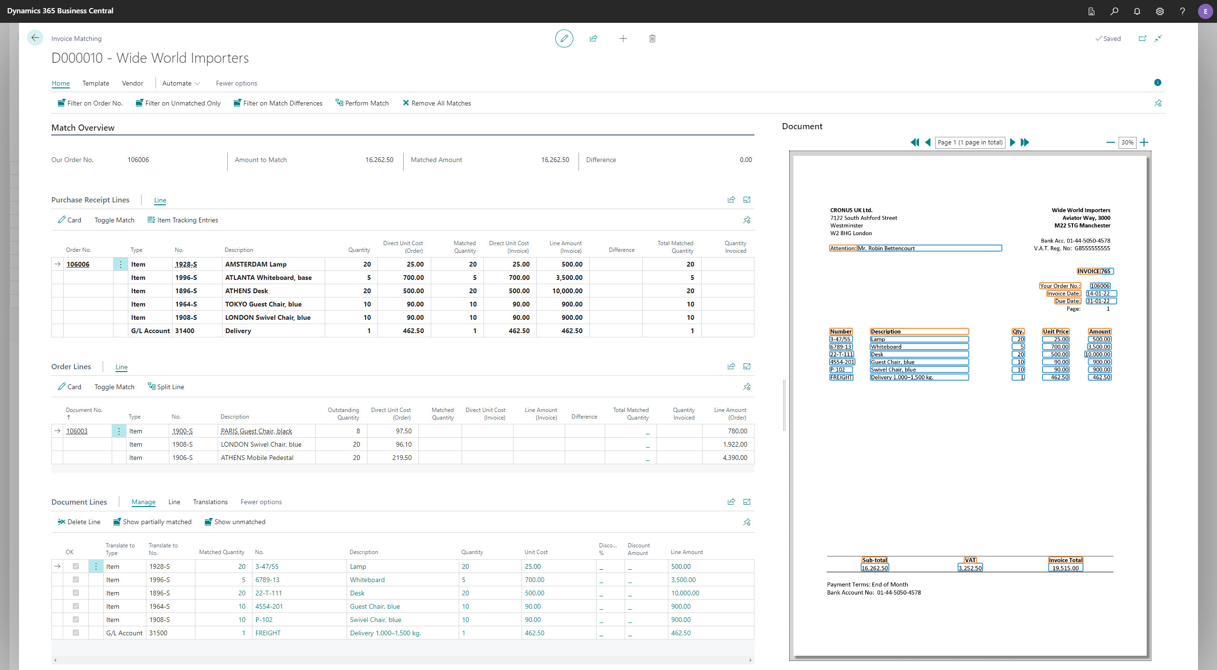The image size is (1217, 670).
Task: Click the plus icon to create new
Action: pos(623,38)
